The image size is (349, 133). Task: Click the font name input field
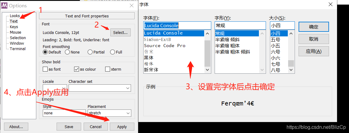click(x=177, y=25)
